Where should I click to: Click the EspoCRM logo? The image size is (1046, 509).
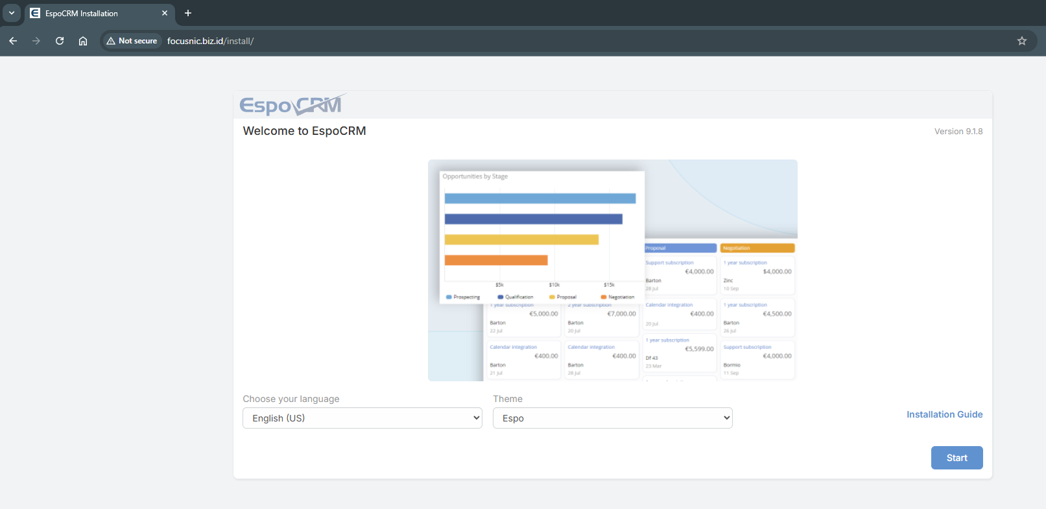tap(292, 104)
